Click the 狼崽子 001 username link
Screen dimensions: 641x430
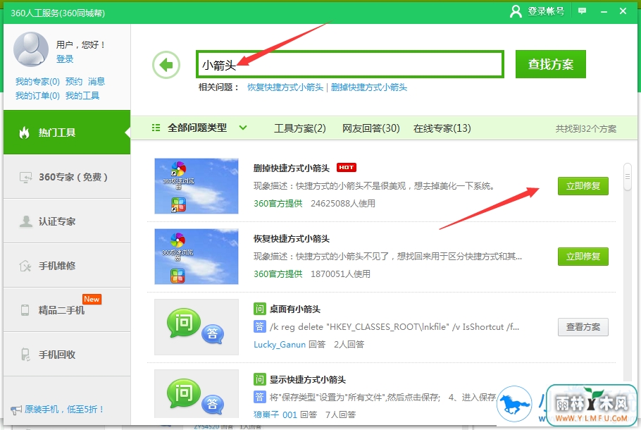point(275,415)
